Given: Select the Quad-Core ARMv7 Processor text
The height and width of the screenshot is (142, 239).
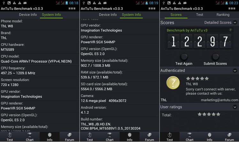Looking at the screenshot, I should pyautogui.click(x=36, y=61).
